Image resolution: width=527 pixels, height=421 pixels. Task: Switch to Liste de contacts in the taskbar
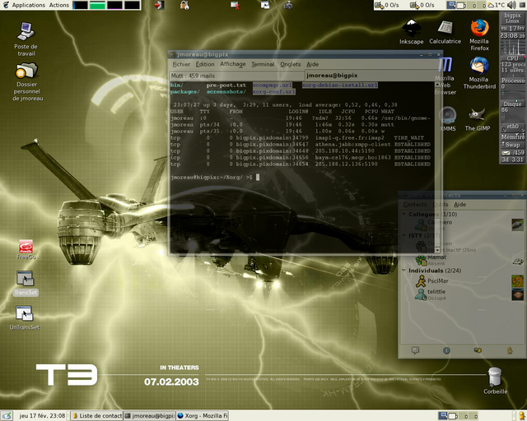click(x=97, y=415)
